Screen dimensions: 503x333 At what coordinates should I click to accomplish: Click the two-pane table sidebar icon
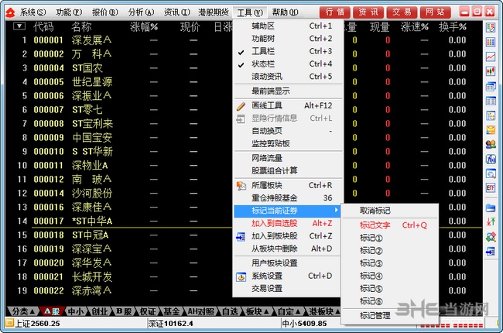click(491, 101)
